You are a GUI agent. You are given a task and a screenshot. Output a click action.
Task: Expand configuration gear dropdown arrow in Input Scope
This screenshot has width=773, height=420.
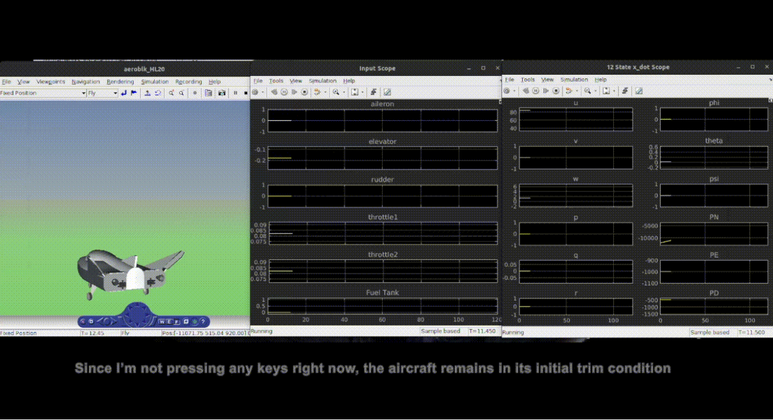(x=263, y=92)
